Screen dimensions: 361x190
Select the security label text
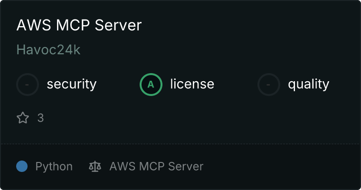pyautogui.click(x=71, y=85)
